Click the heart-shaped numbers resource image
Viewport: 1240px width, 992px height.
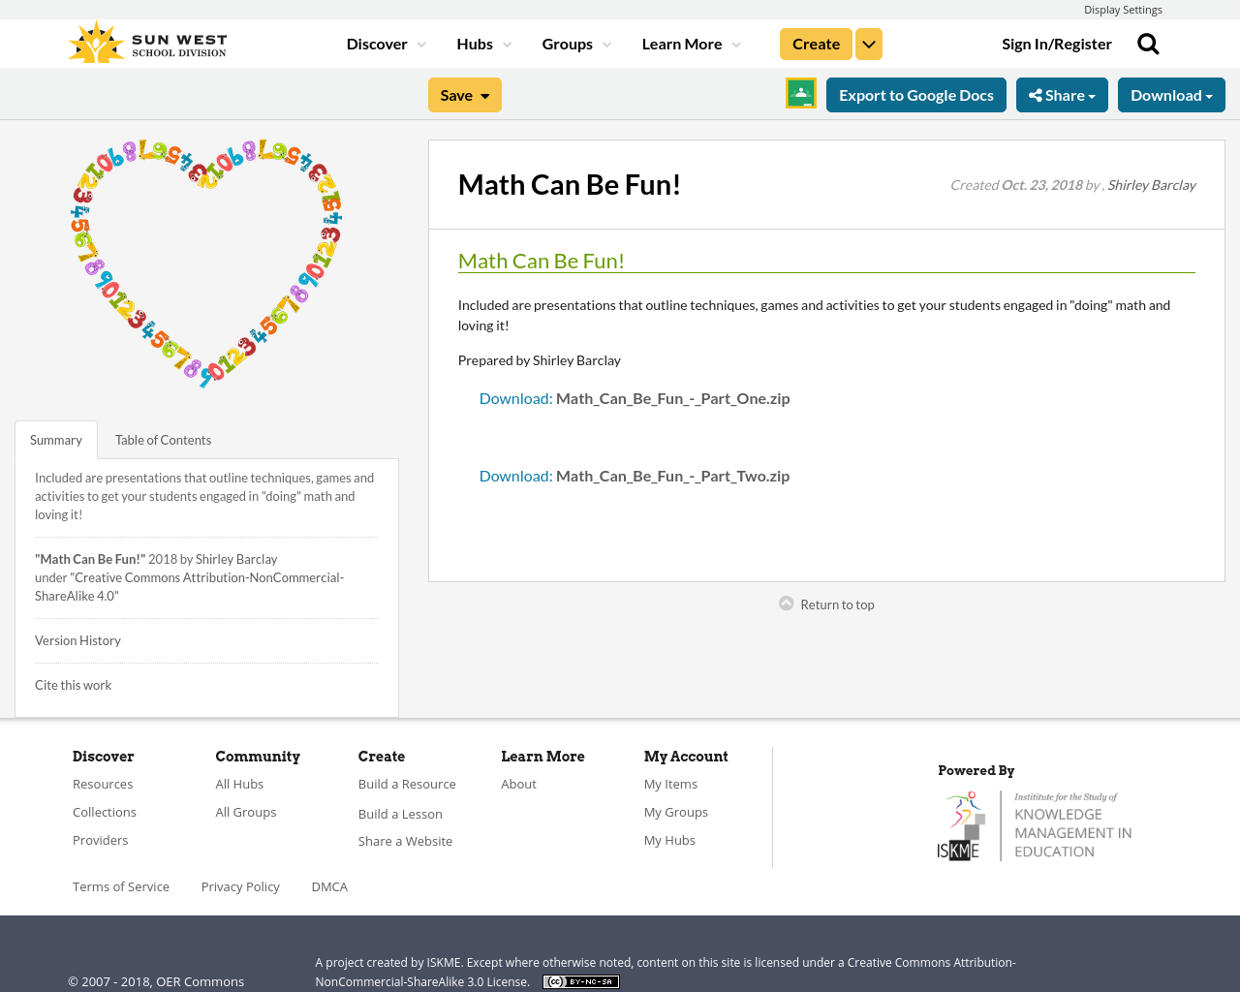(206, 263)
